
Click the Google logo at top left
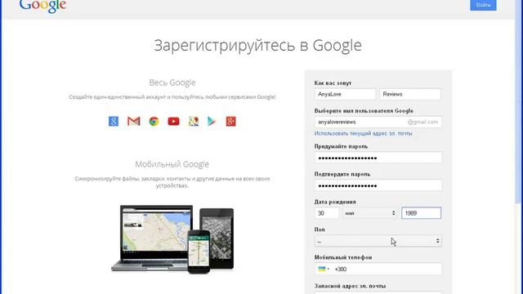point(42,6)
